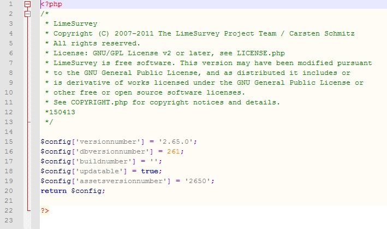Click the *150413 comment text
This screenshot has height=229, width=387.
coord(60,112)
